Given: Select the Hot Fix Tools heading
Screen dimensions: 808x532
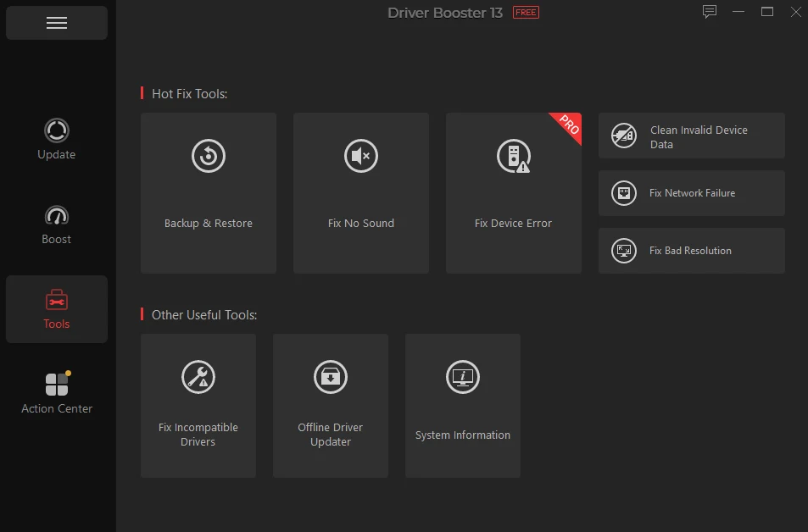Looking at the screenshot, I should coord(188,94).
